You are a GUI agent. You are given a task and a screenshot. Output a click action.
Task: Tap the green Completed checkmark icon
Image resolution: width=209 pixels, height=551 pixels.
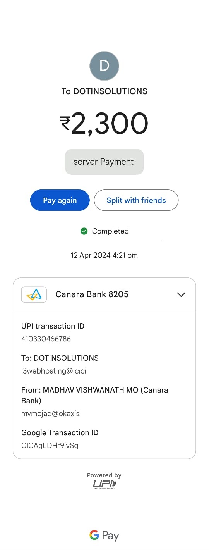(84, 231)
